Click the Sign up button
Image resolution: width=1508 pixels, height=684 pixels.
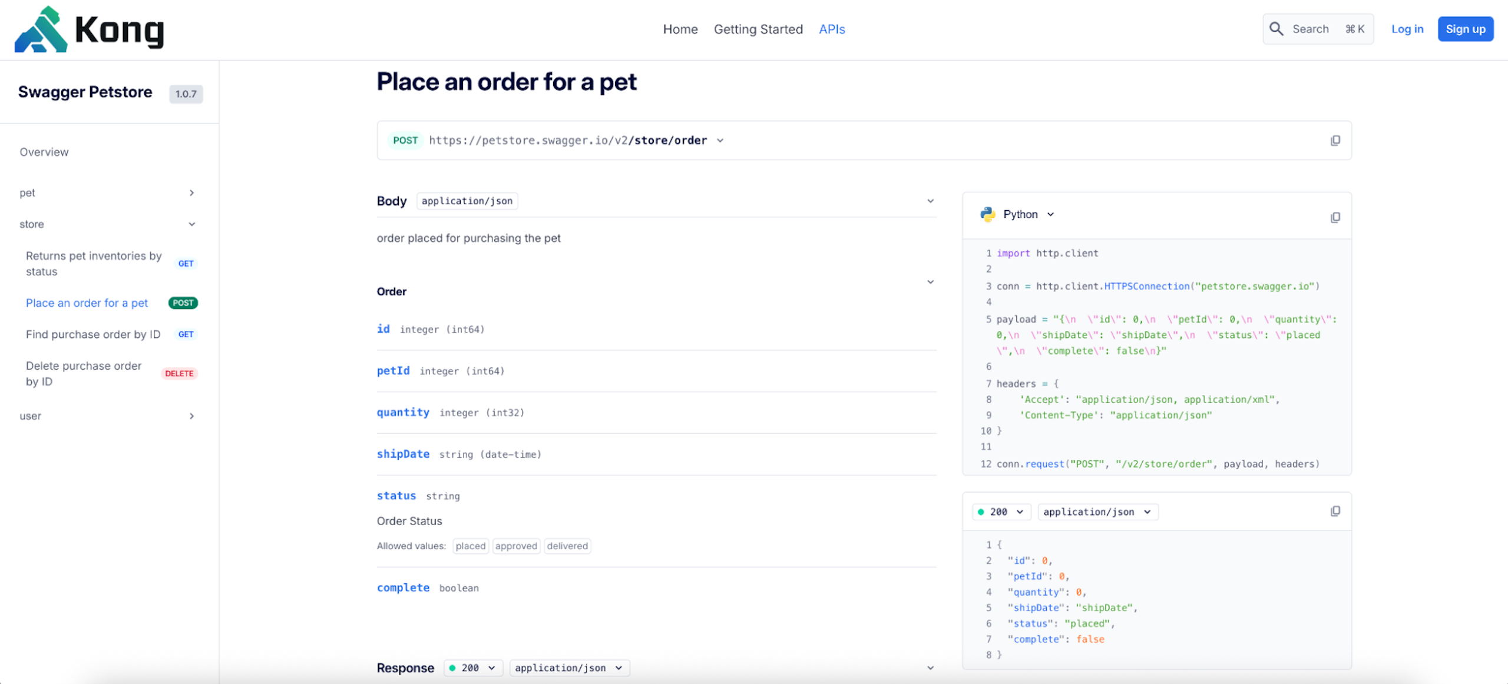pyautogui.click(x=1464, y=29)
